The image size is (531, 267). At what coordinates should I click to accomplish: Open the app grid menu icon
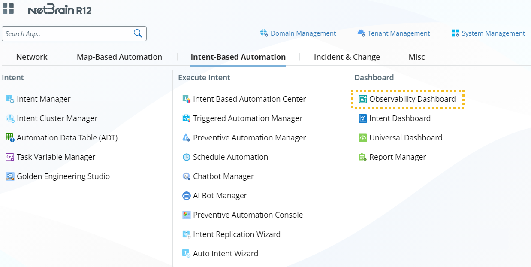coord(8,9)
